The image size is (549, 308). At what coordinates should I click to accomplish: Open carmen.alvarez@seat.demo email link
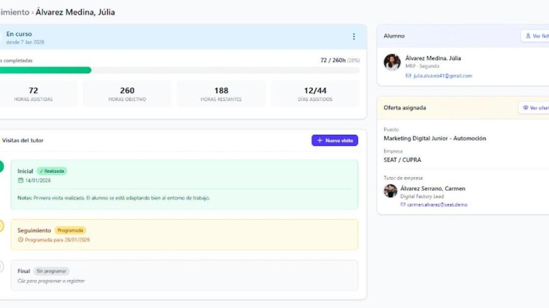(x=436, y=204)
